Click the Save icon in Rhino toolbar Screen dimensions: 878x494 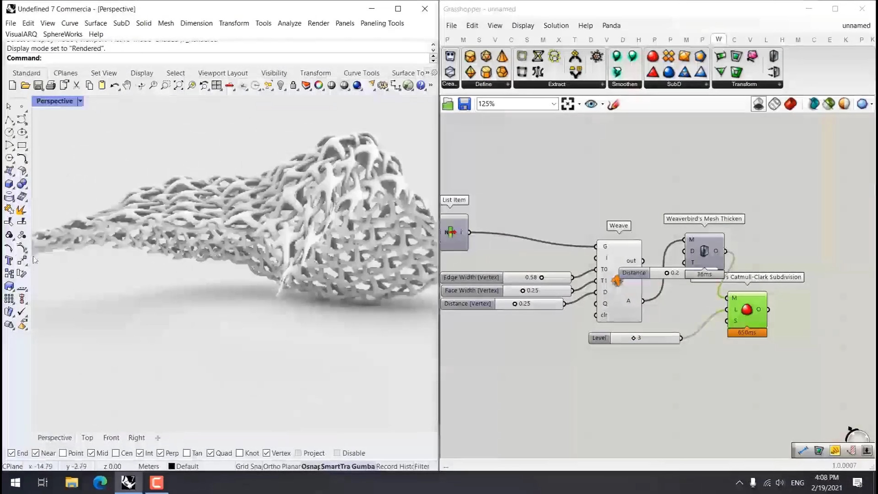tap(38, 86)
